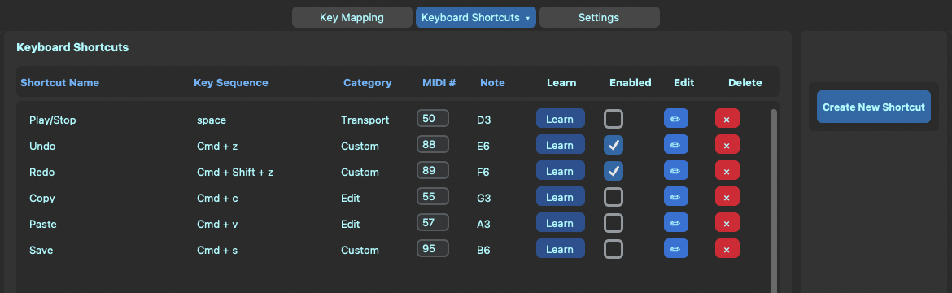Click the Shortcut Name column header
The width and height of the screenshot is (952, 293).
(59, 83)
